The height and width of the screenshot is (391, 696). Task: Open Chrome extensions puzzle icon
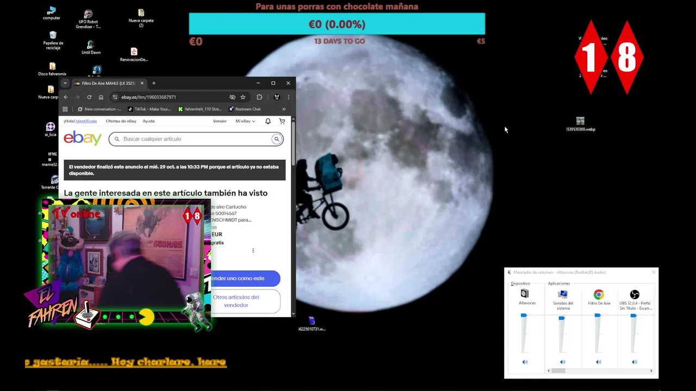pyautogui.click(x=259, y=97)
